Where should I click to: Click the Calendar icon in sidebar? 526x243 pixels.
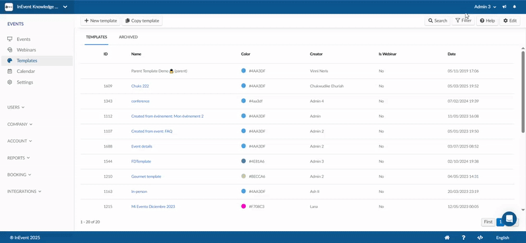10,71
